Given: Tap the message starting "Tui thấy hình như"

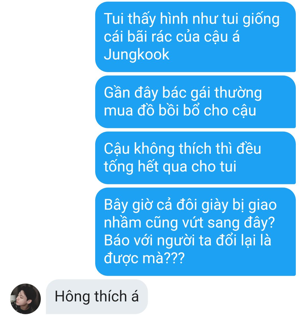Looking at the screenshot, I should click(195, 37).
